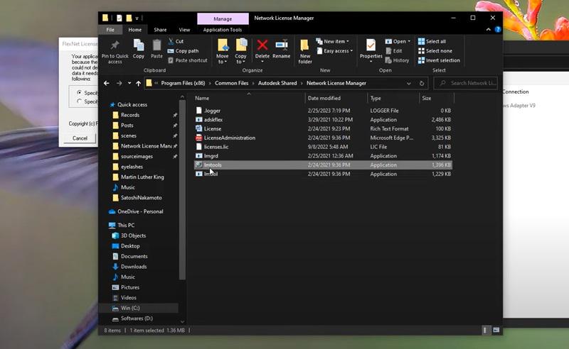Open OneDrive - Personal in sidebar
Screen dimensions: 569x349
point(140,211)
